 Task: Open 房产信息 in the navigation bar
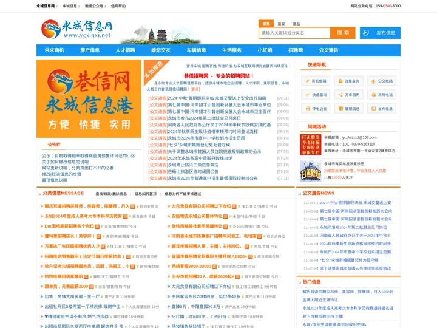(x=90, y=50)
